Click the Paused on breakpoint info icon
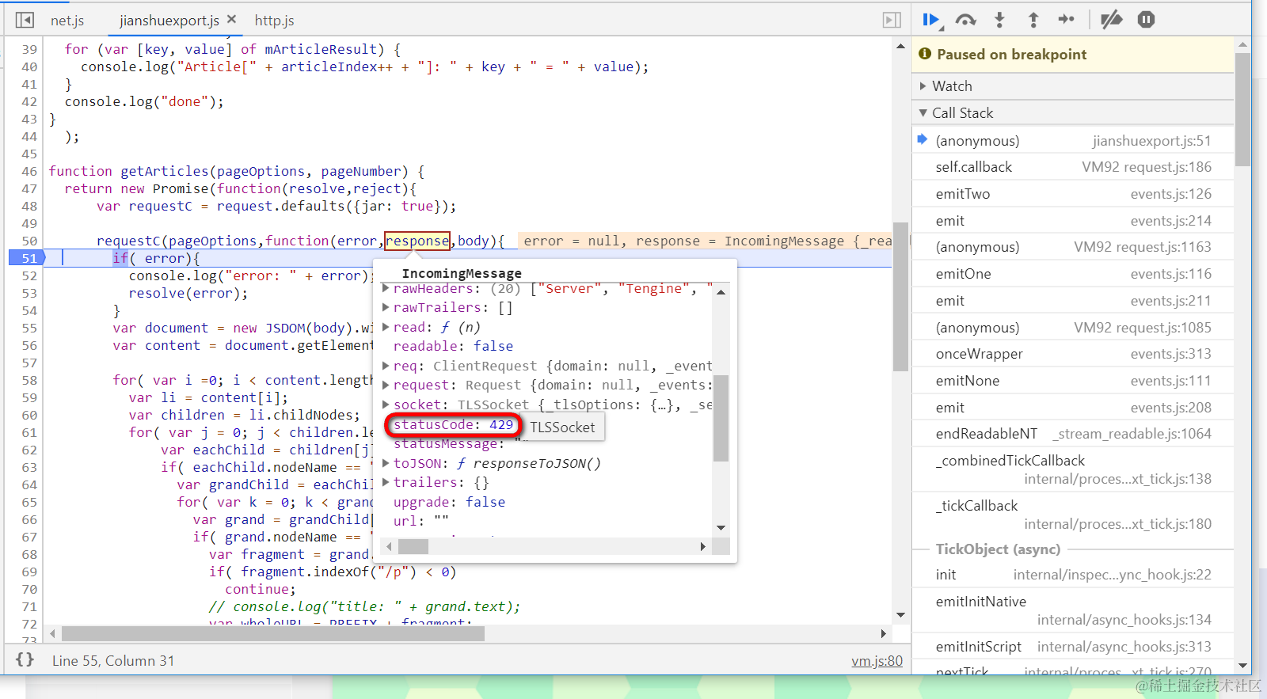The height and width of the screenshot is (699, 1267). [x=924, y=54]
